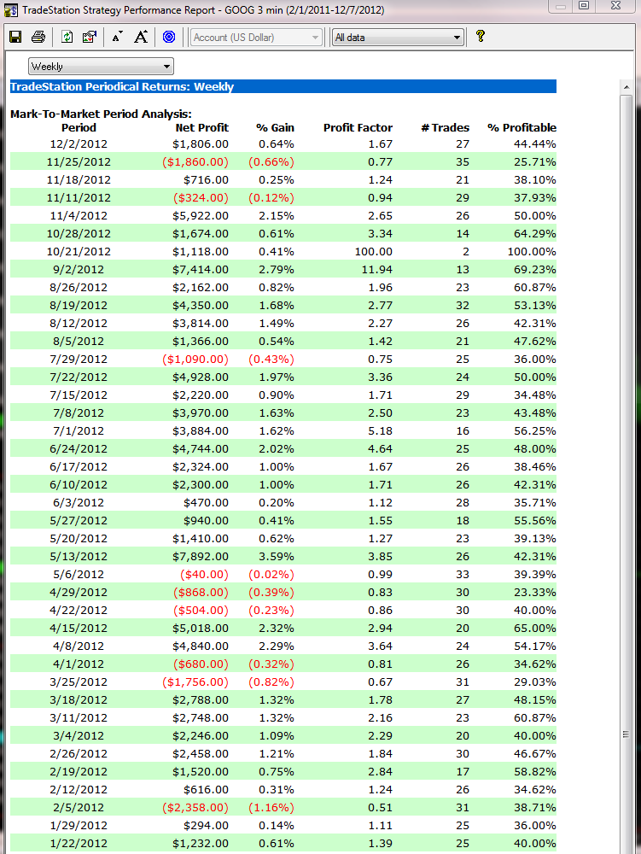This screenshot has height=854, width=641.
Task: Click the increase font size icon
Action: point(141,37)
